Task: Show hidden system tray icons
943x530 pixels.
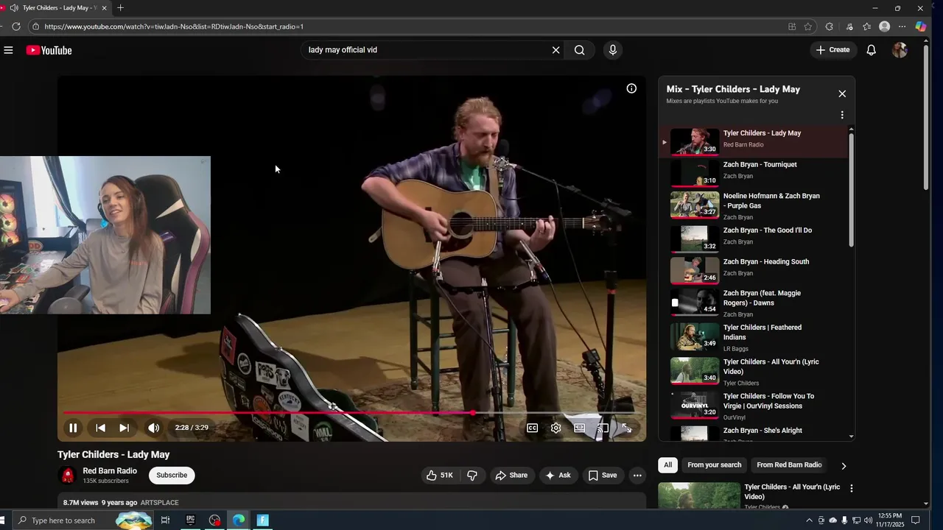Action: point(809,520)
